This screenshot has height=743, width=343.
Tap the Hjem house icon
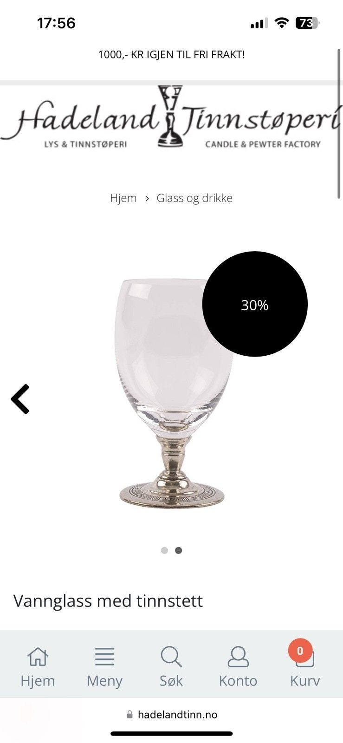tap(38, 657)
